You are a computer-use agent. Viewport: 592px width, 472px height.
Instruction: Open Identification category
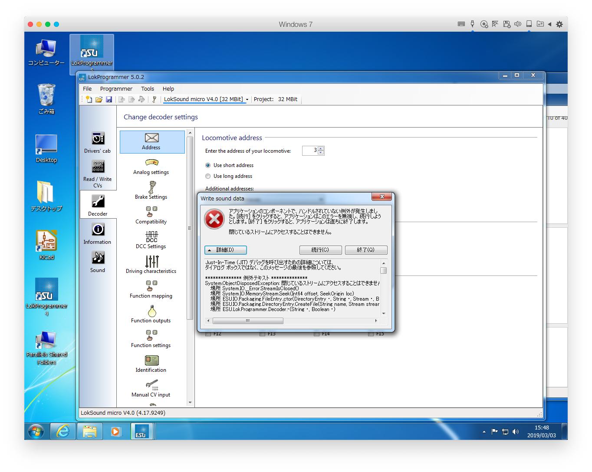pos(151,364)
